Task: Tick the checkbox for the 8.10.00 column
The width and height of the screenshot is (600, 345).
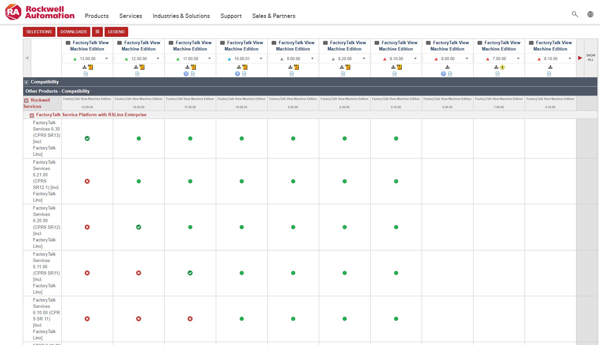Action: click(x=377, y=43)
